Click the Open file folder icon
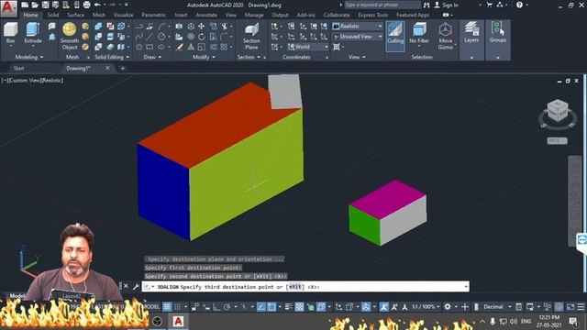 click(35, 5)
